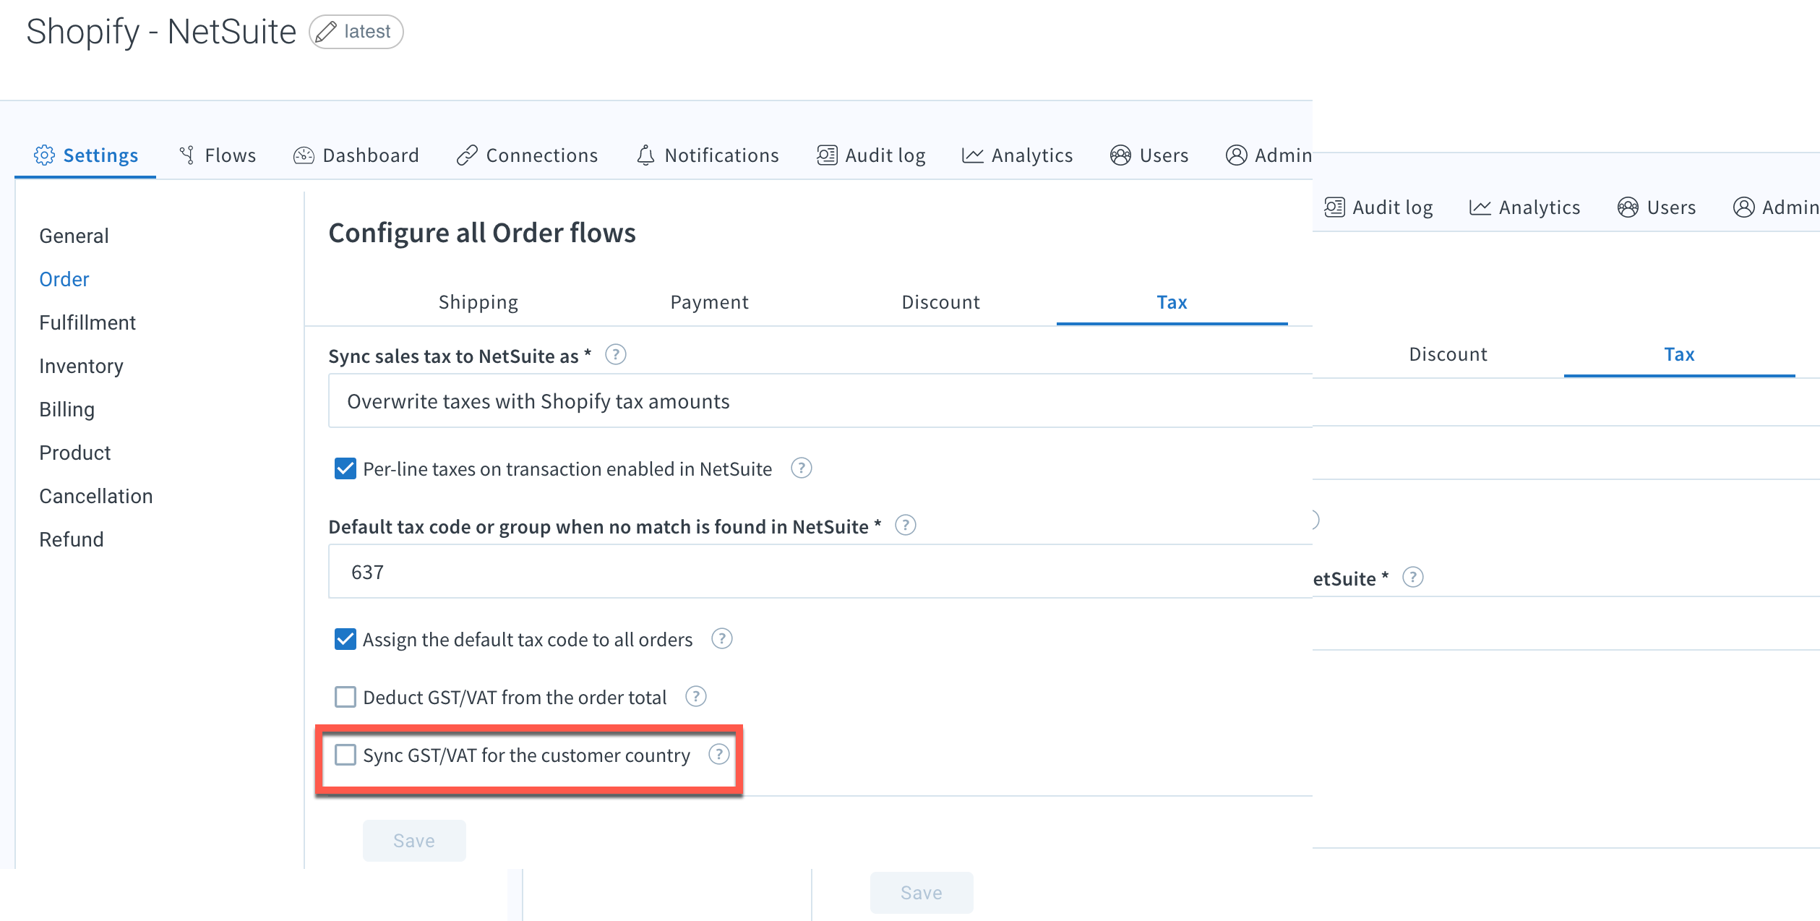Go to the Connections tab

(x=527, y=155)
